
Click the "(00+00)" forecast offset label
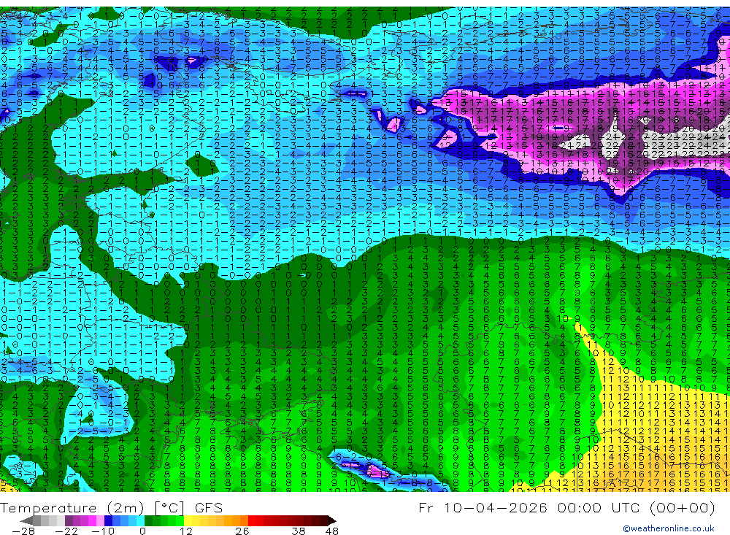tap(682, 507)
